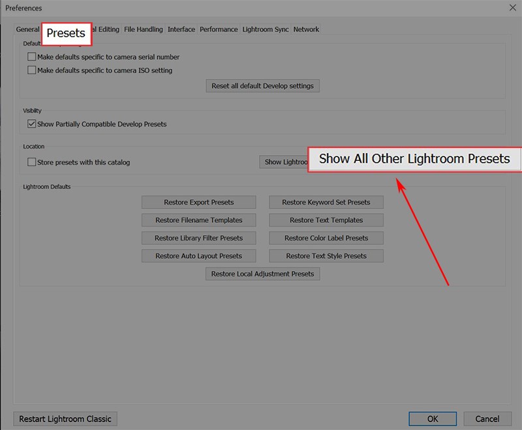The height and width of the screenshot is (430, 522).
Task: Switch to the General tab
Action: coord(27,29)
